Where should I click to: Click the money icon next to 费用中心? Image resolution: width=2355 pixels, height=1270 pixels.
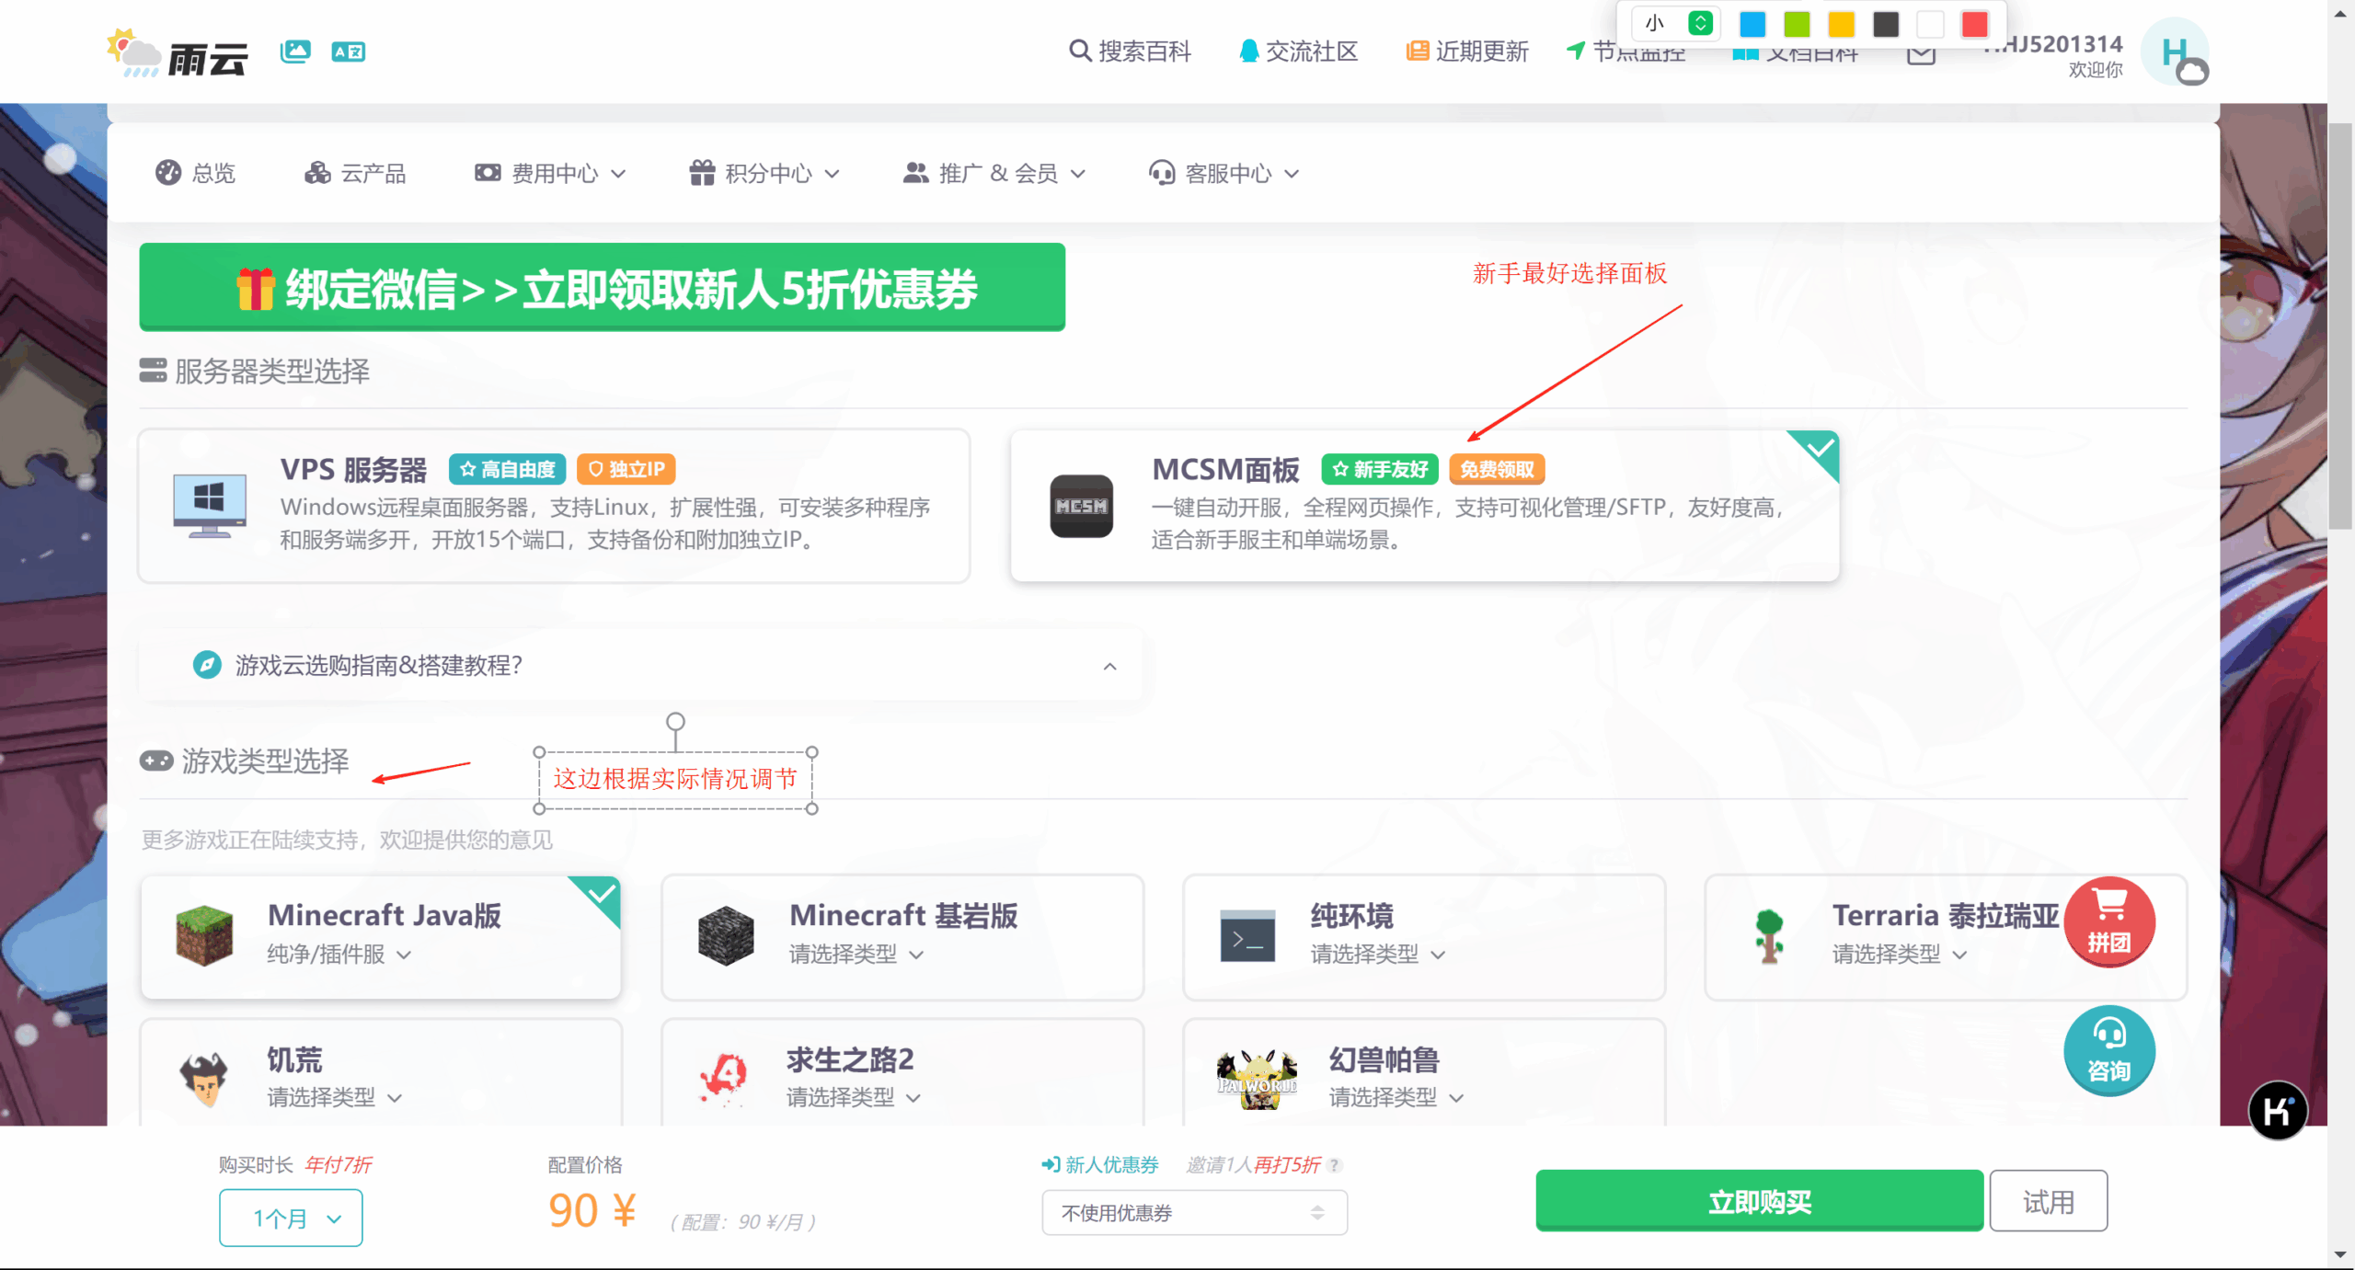point(488,173)
